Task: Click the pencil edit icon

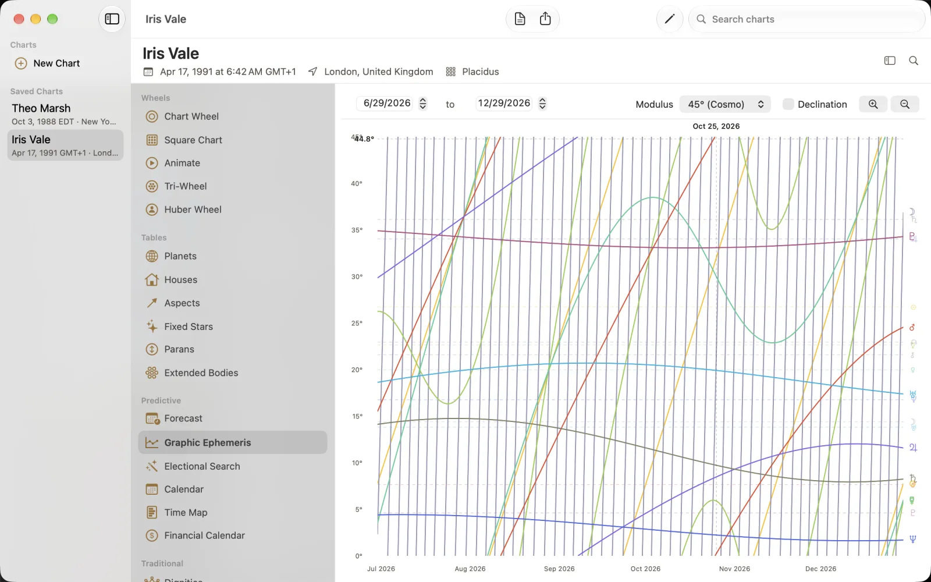Action: pos(670,19)
